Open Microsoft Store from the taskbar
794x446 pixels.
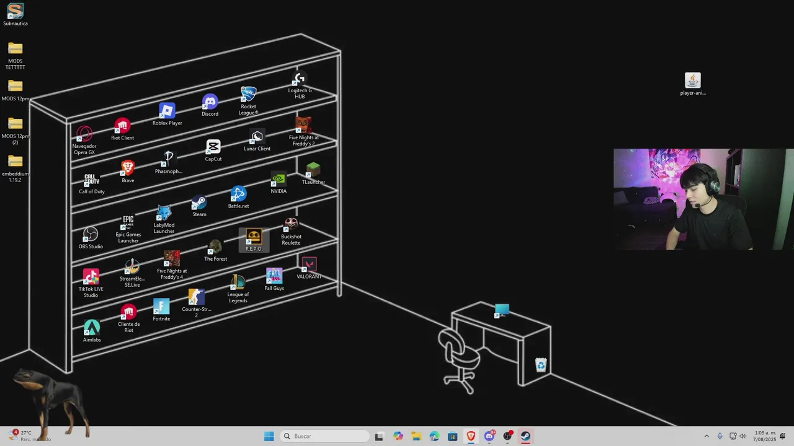452,436
